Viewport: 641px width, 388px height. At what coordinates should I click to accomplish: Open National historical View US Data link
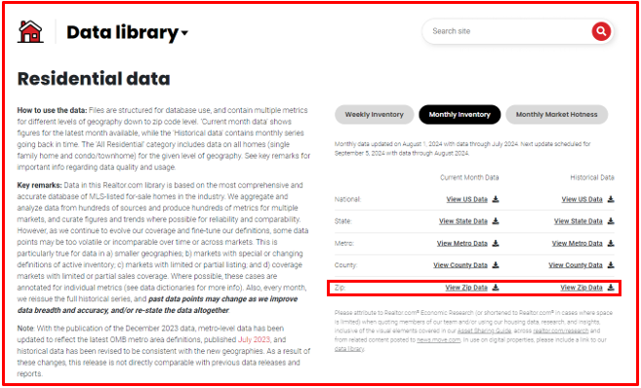(581, 199)
